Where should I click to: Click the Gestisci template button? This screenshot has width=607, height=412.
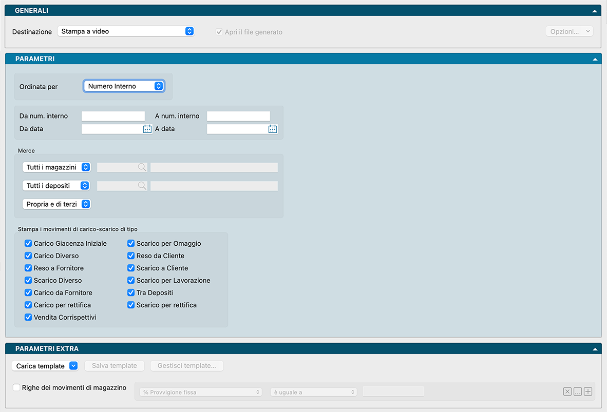[186, 366]
